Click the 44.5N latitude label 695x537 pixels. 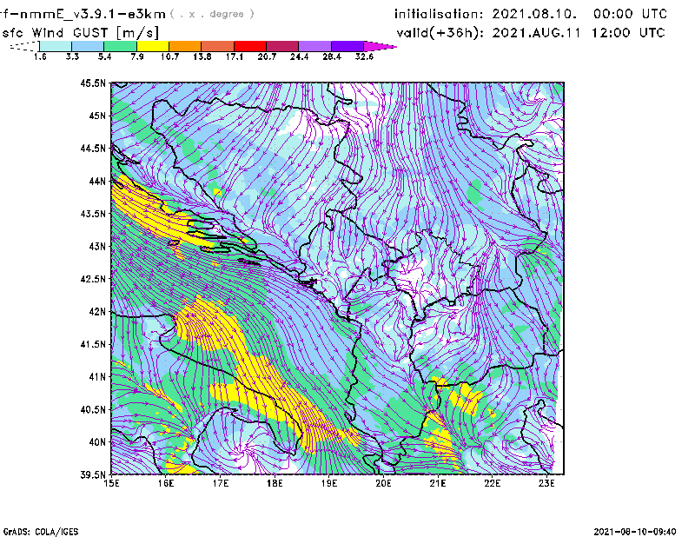[x=94, y=148]
